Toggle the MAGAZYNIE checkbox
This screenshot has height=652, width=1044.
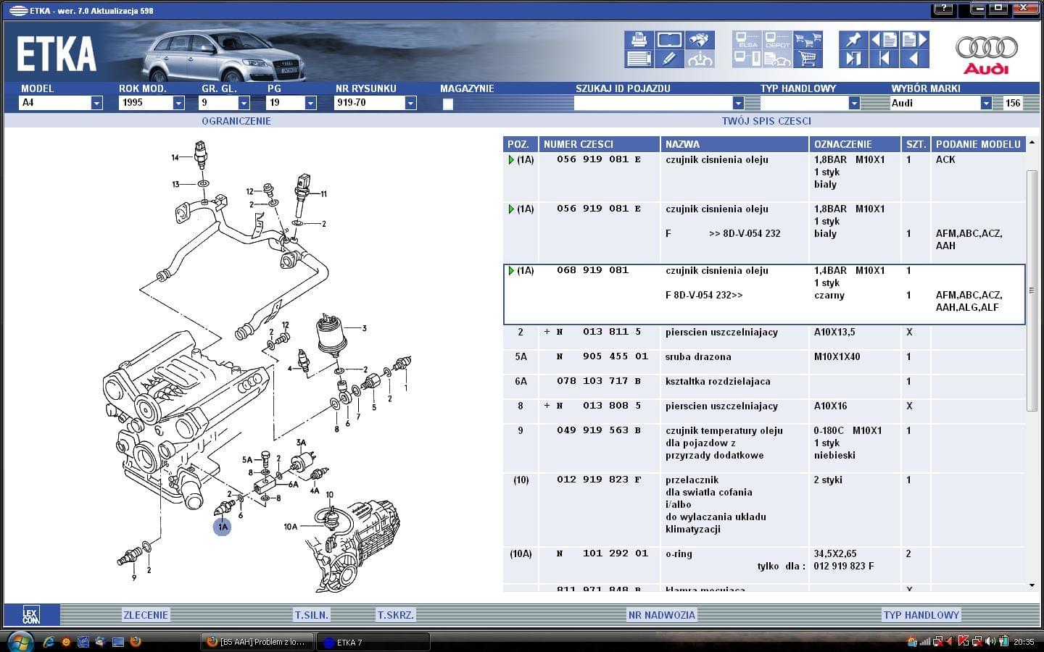[448, 104]
